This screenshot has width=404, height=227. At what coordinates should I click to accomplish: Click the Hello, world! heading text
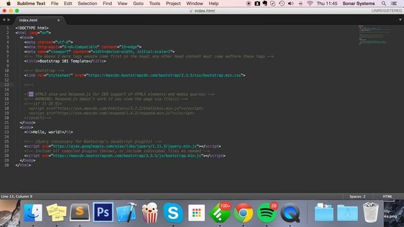point(47,132)
